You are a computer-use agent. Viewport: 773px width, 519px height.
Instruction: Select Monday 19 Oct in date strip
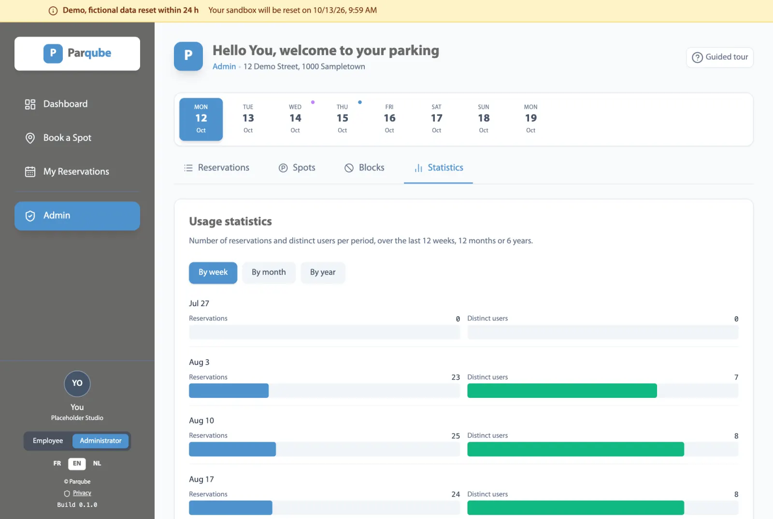[531, 119]
